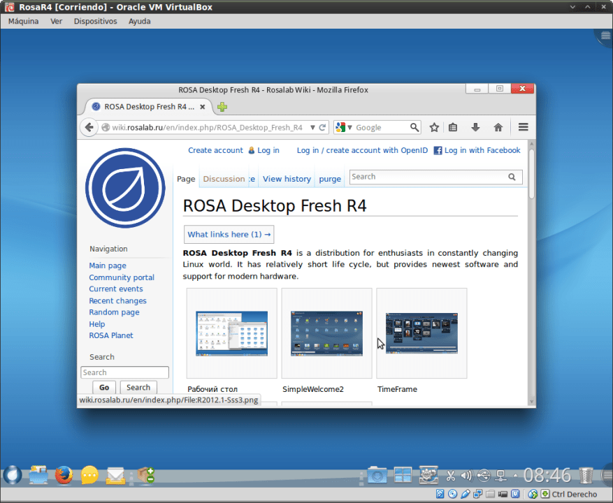The image size is (613, 503).
Task: Open the Firefox hamburger menu
Action: pyautogui.click(x=523, y=127)
